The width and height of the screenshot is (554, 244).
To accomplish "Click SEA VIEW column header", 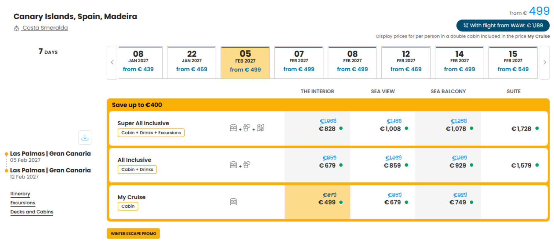I will (383, 91).
